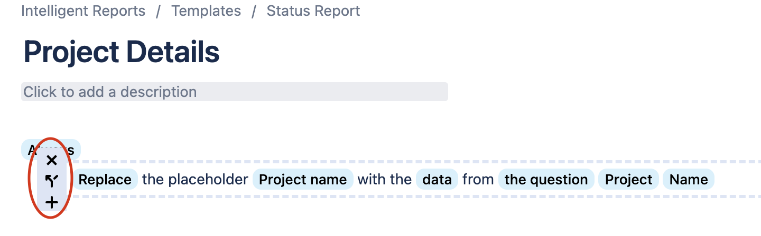
Task: Click the slash separator before Status Report
Action: (x=254, y=11)
